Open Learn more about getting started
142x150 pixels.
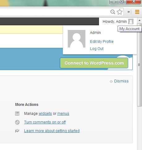(52, 131)
